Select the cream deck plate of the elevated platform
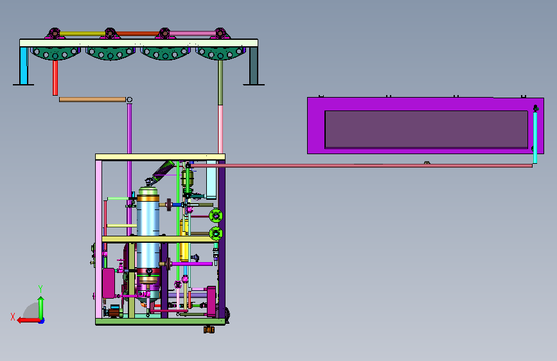This screenshot has width=557, height=361. click(x=139, y=43)
